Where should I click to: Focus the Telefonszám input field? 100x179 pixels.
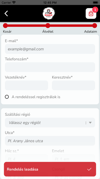click(x=50, y=67)
